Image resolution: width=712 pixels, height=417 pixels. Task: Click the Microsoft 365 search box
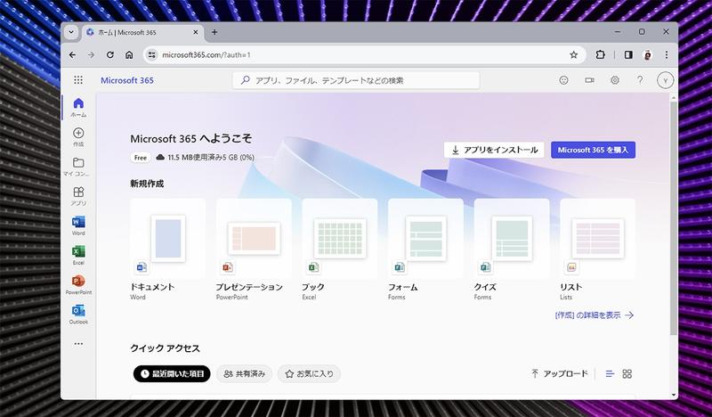356,80
